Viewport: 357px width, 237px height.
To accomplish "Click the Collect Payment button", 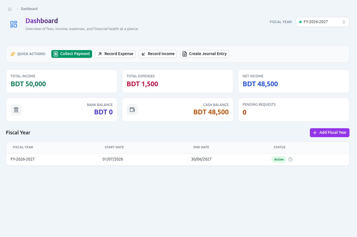I will 72,54.
